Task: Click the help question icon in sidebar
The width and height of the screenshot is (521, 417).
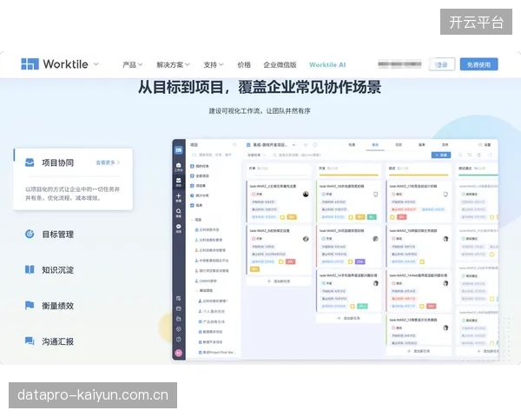Action: click(x=178, y=339)
